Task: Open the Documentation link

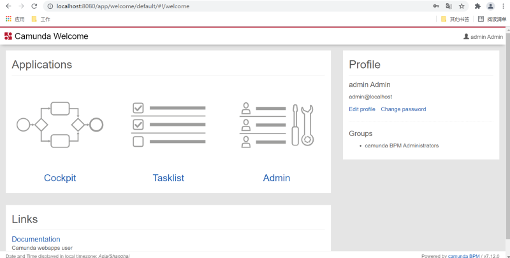Action: click(x=36, y=239)
